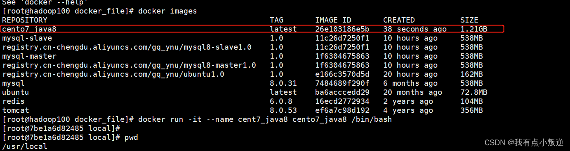The width and height of the screenshot is (570, 151).
Task: Click the IMAGE ID column header
Action: (x=333, y=20)
